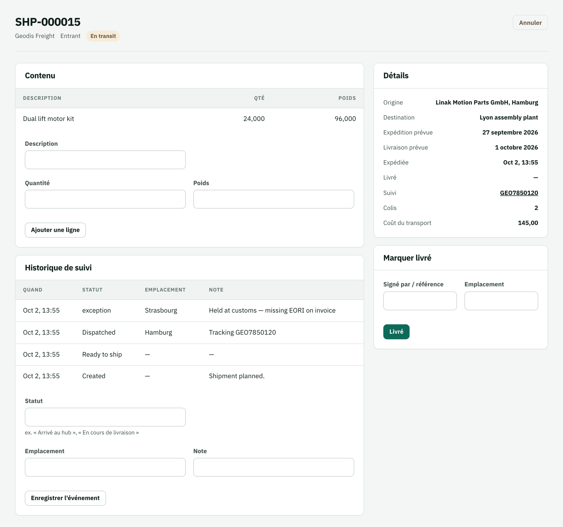Click the Strasbourg location cell
This screenshot has height=527, width=563.
(x=161, y=310)
